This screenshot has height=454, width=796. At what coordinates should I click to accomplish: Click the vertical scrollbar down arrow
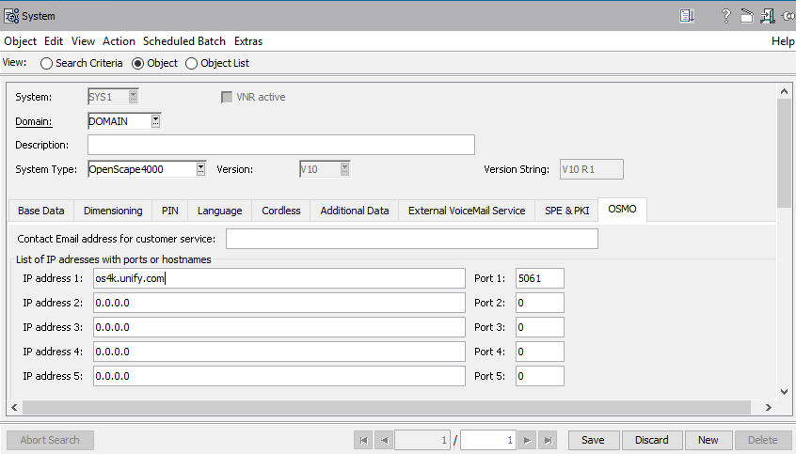pos(785,392)
